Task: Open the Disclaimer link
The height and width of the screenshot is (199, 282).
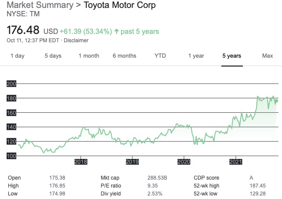Action: point(76,41)
